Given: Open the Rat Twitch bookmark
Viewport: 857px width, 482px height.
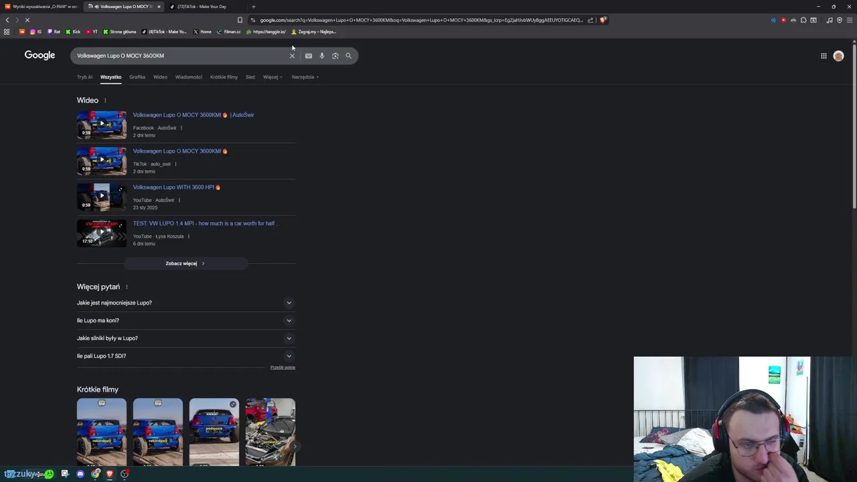Looking at the screenshot, I should click(x=54, y=31).
